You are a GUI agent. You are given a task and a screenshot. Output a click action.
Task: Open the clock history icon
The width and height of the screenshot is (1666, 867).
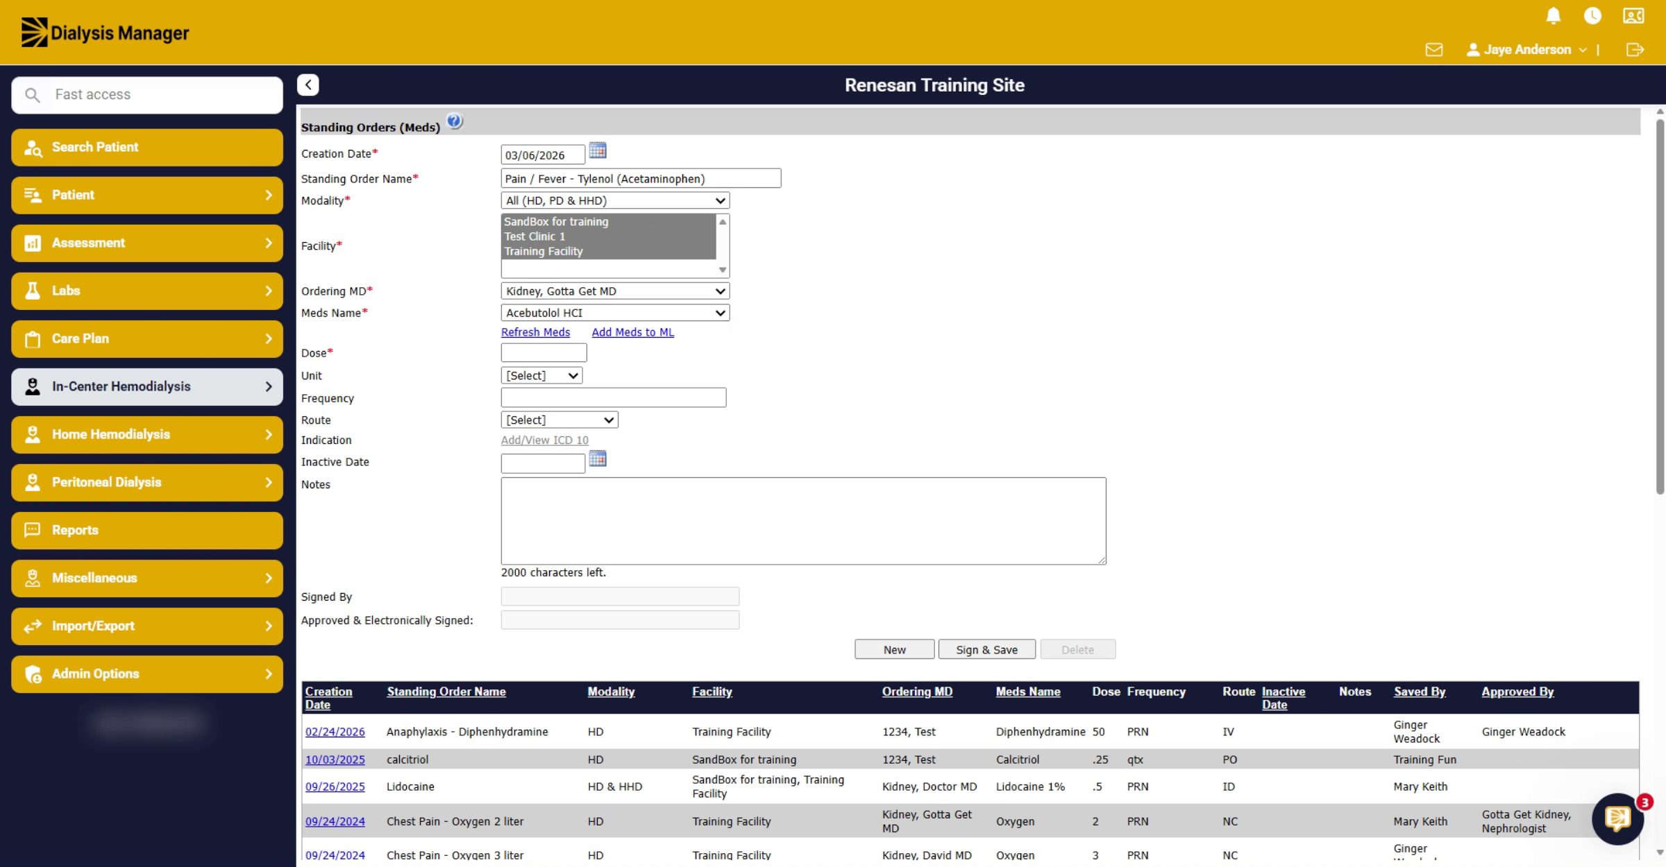(1592, 16)
